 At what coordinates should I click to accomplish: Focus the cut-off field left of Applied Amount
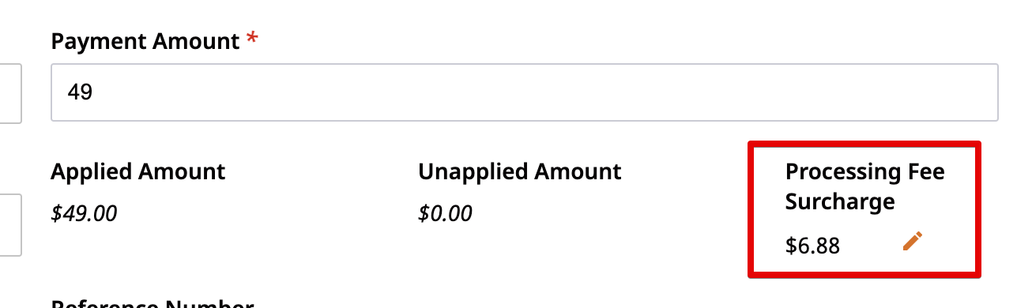click(x=10, y=225)
